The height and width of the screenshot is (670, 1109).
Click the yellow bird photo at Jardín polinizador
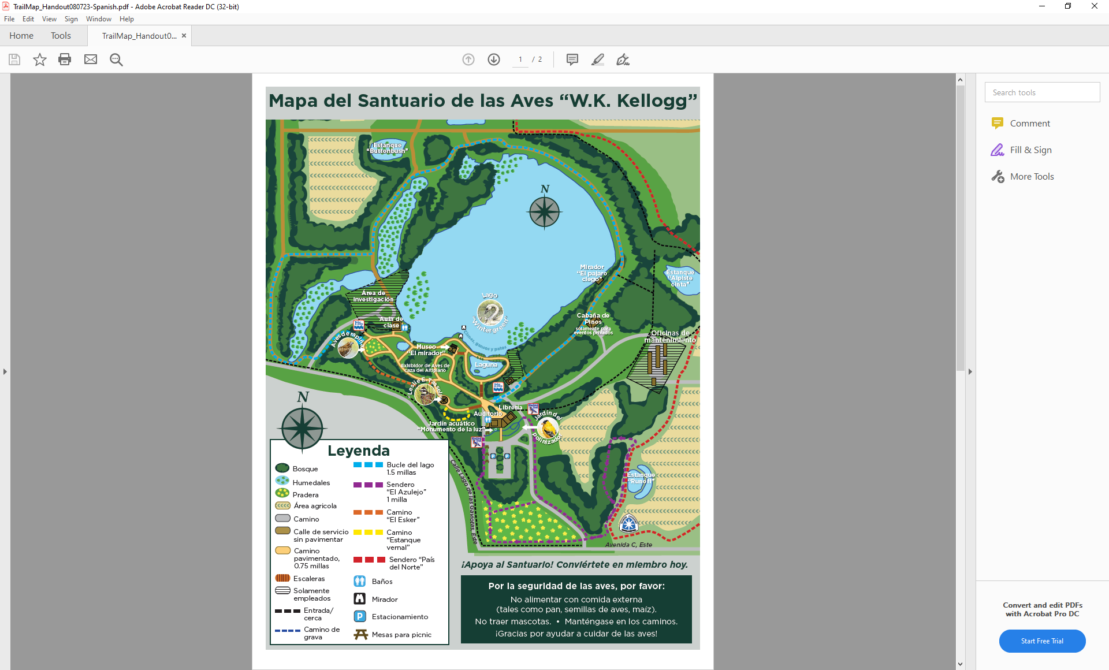point(548,429)
